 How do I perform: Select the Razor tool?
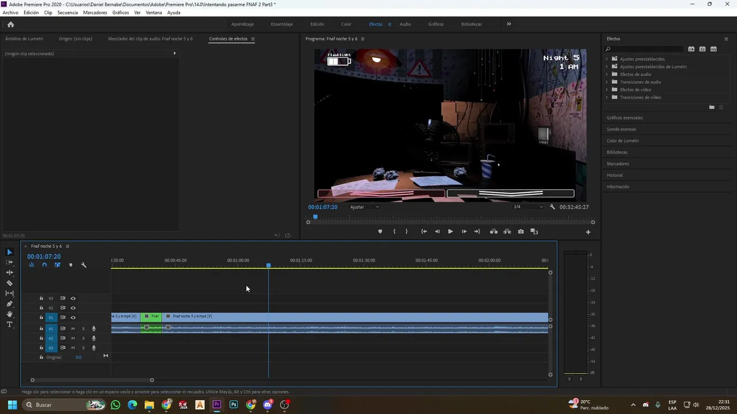[x=9, y=283]
